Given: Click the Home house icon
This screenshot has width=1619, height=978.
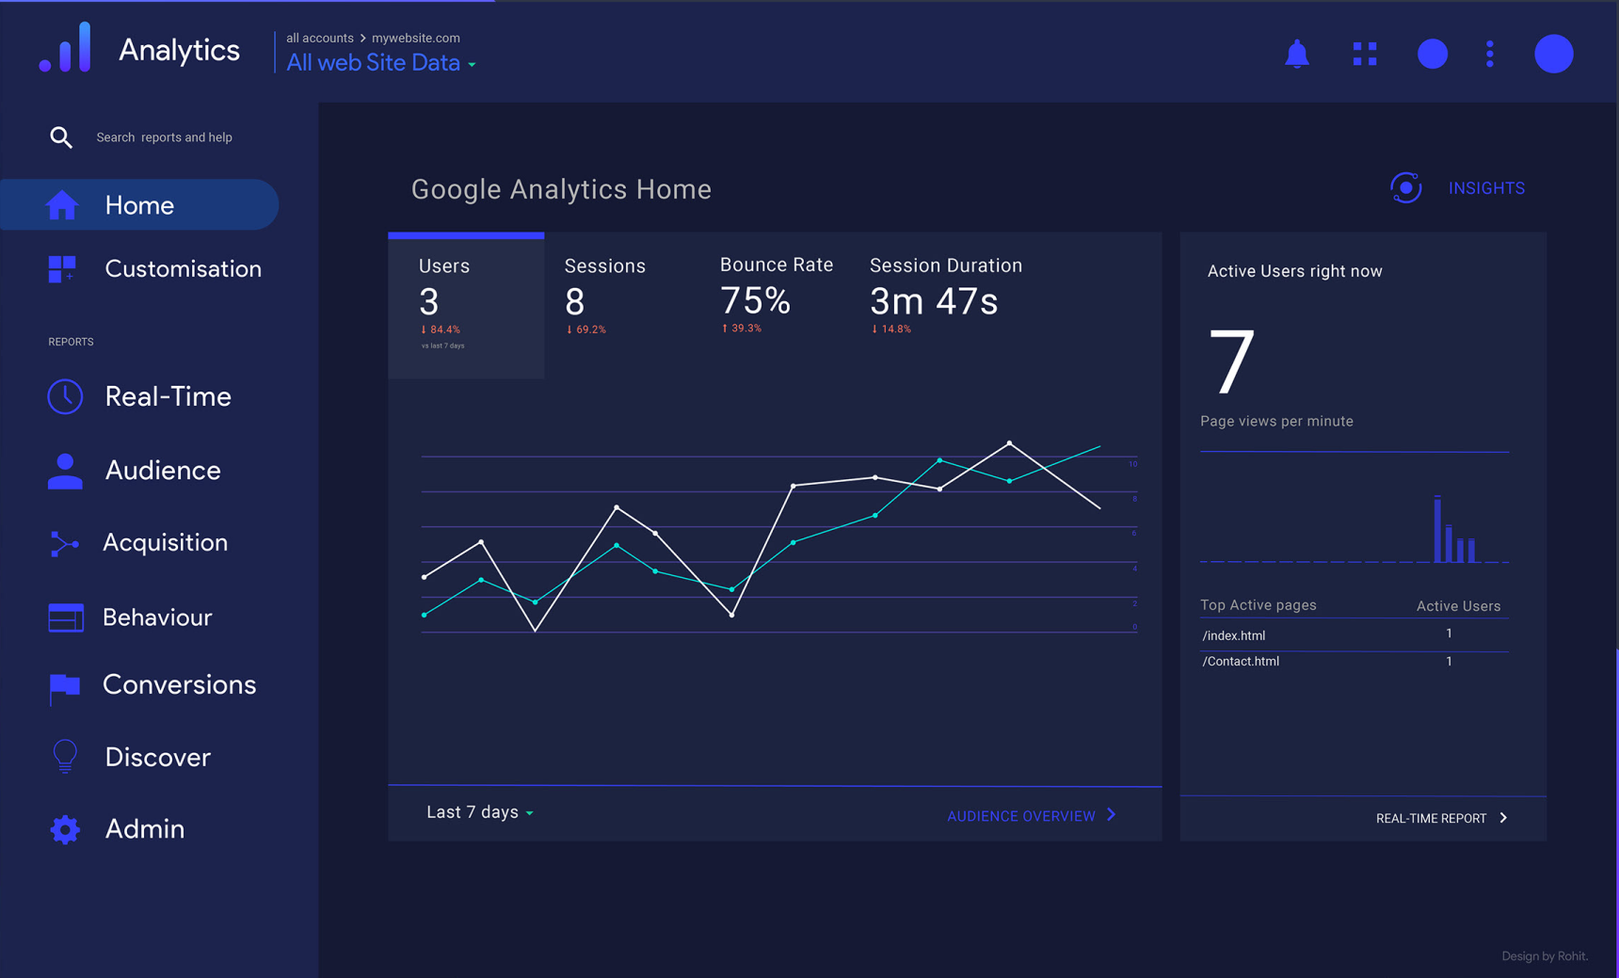Looking at the screenshot, I should tap(62, 204).
